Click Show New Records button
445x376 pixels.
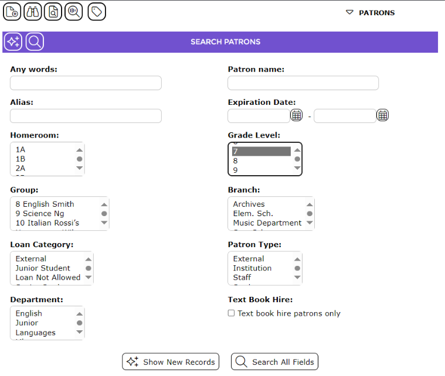coord(171,362)
